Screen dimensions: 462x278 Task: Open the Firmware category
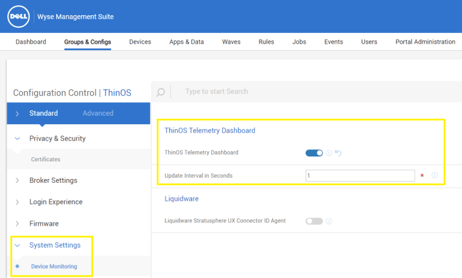click(x=44, y=224)
